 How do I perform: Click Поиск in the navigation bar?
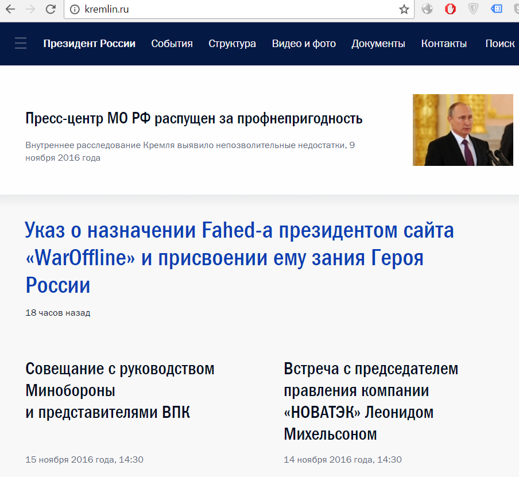point(499,44)
